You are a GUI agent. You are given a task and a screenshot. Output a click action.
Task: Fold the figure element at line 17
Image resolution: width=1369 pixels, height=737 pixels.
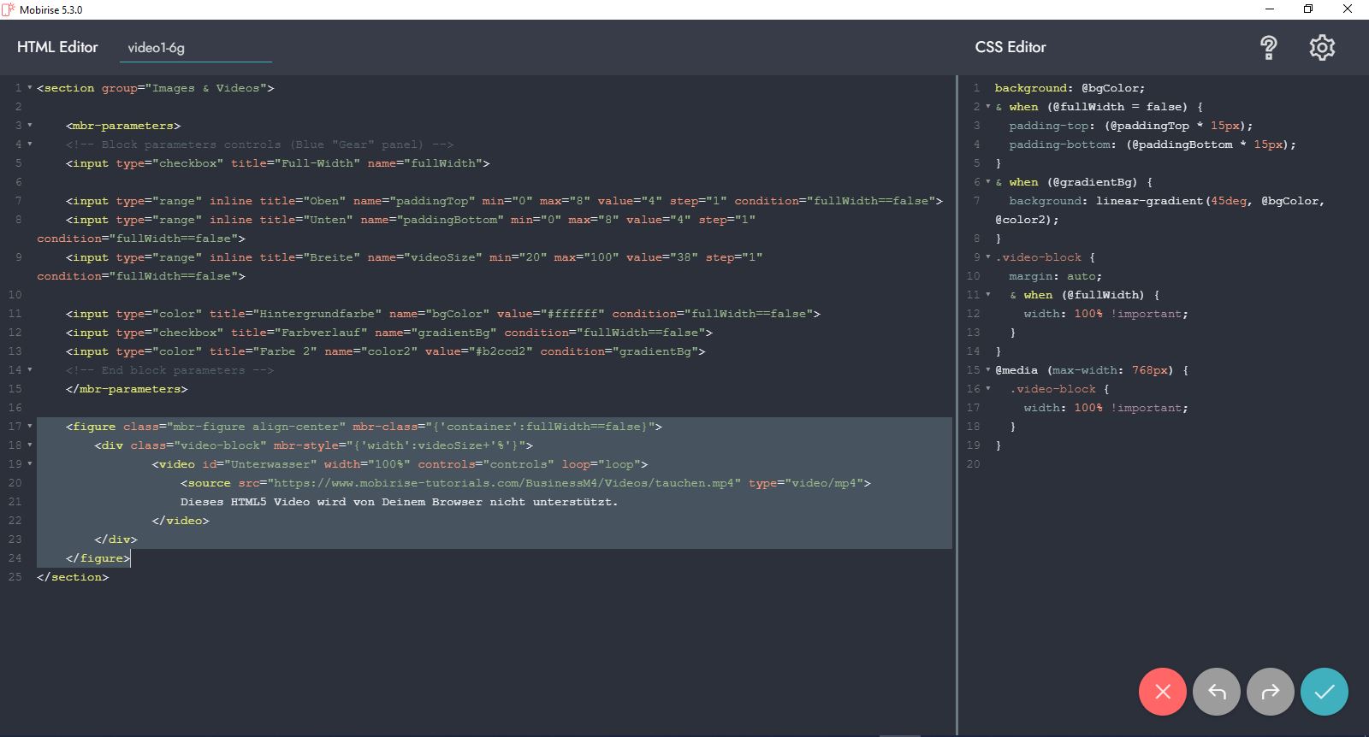coord(30,427)
